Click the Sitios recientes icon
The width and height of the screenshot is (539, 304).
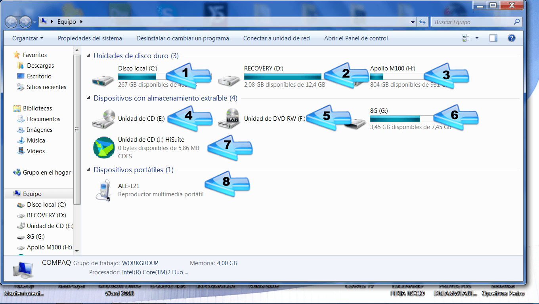pos(21,87)
